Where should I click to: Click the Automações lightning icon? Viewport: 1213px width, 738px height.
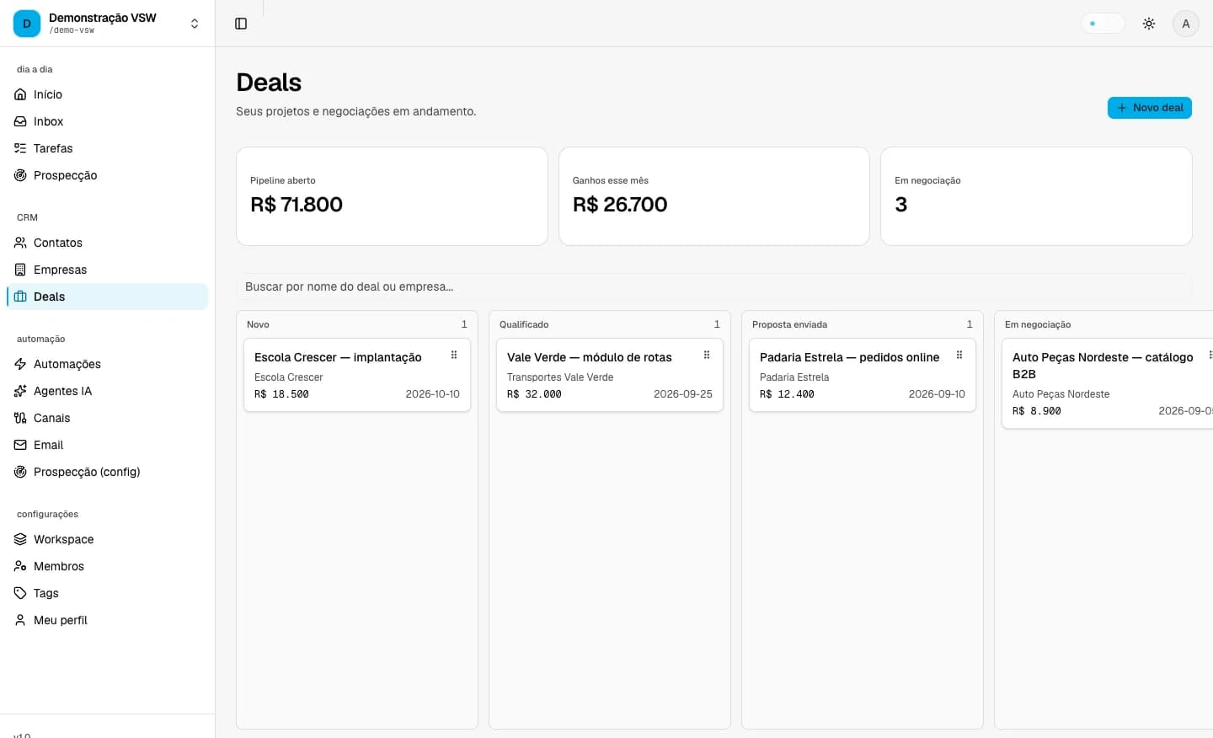tap(20, 364)
